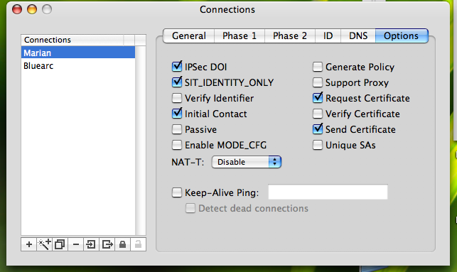Go to the ID tab
Screen dimensions: 457x272
(x=328, y=36)
